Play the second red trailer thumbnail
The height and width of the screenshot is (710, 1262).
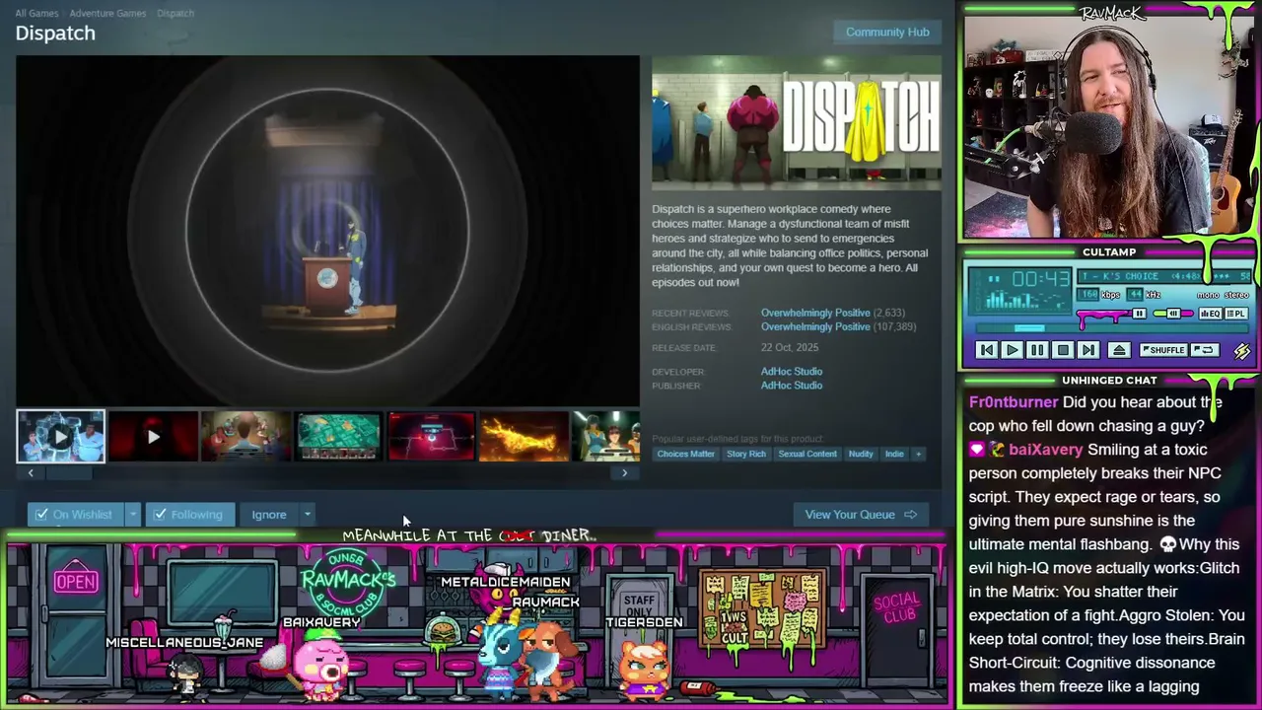(153, 437)
